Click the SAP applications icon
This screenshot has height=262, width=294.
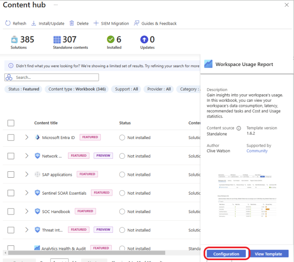[x=37, y=175]
